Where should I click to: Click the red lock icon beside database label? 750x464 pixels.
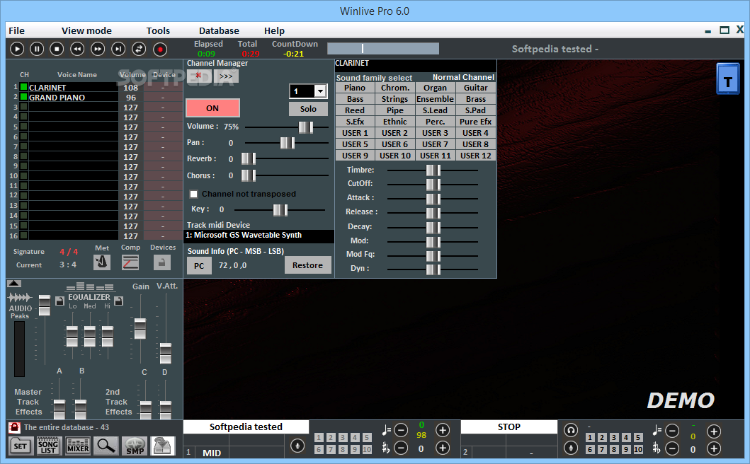click(14, 427)
